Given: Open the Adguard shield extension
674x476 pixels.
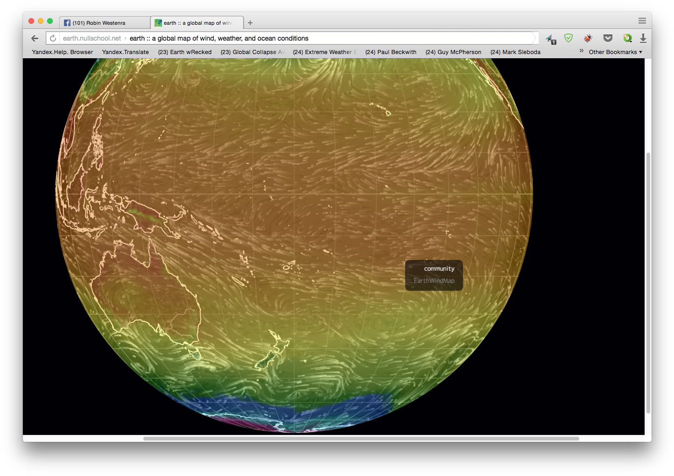Looking at the screenshot, I should pyautogui.click(x=569, y=38).
